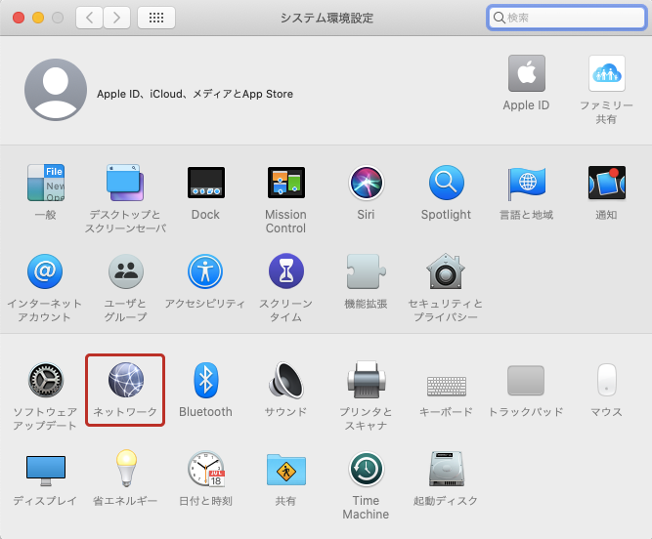Minimize the window with yellow button

(x=38, y=18)
